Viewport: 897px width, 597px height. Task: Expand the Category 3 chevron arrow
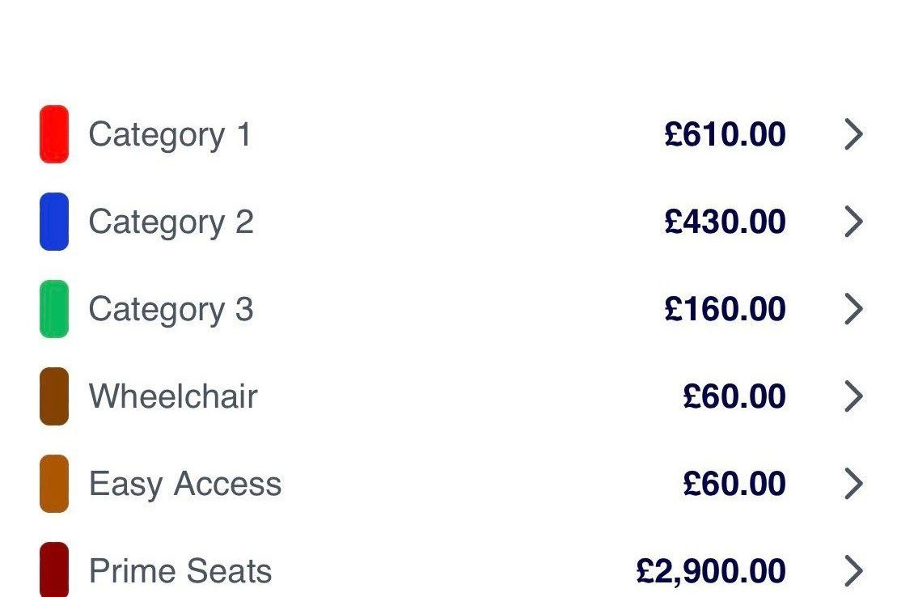pos(853,309)
